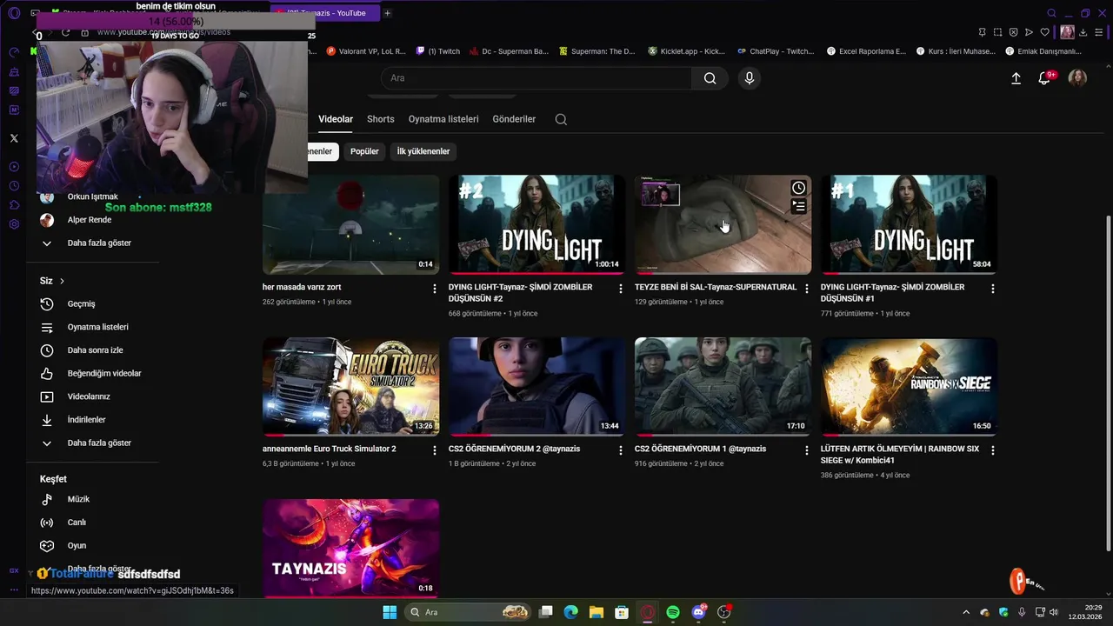Screen dimensions: 1113x626
Task: Open the Kicklet.app bookmark
Action: 686,51
